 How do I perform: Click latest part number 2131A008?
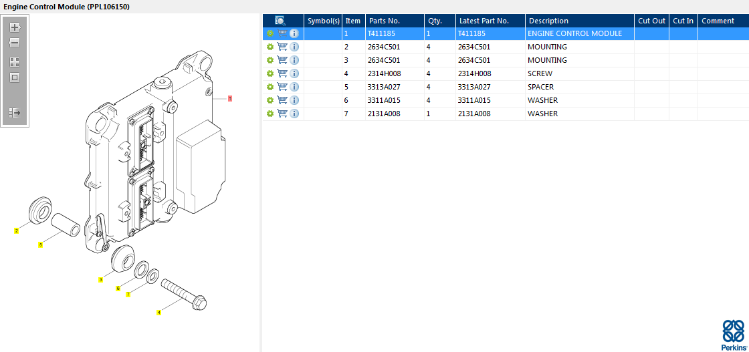point(474,114)
